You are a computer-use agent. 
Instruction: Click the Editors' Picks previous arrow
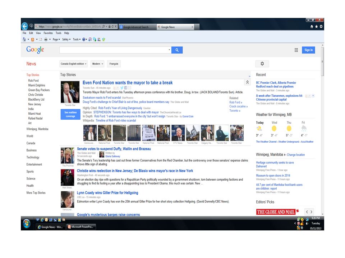coord(307,212)
